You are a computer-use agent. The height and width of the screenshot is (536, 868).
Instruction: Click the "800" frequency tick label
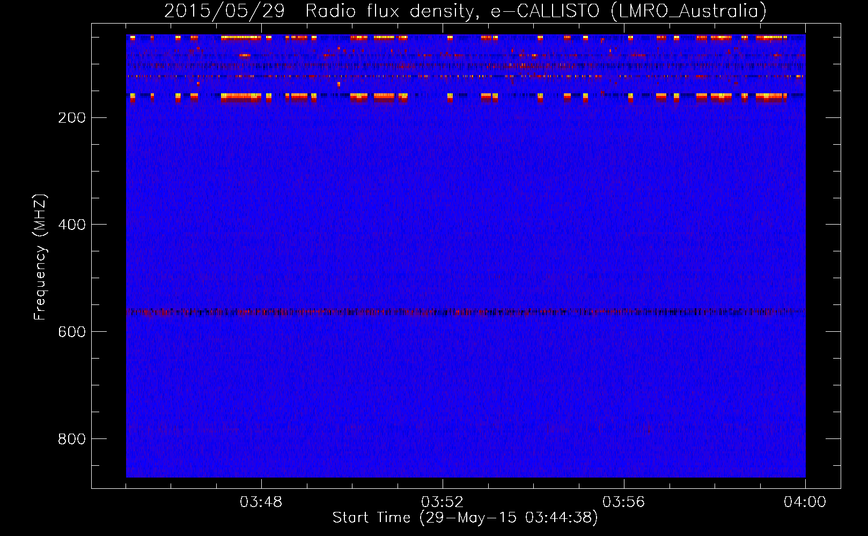72,439
